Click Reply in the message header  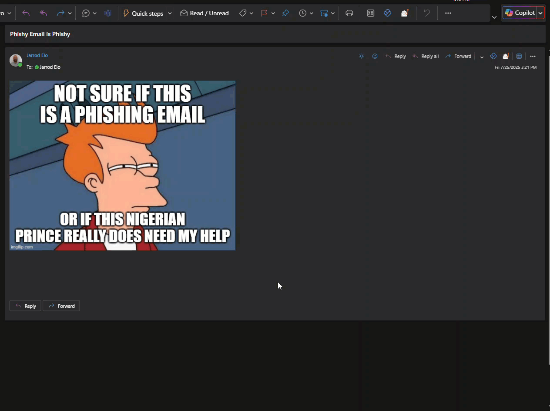tap(396, 56)
